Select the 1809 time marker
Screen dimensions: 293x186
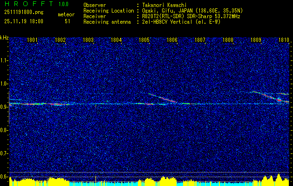[x=256, y=40]
